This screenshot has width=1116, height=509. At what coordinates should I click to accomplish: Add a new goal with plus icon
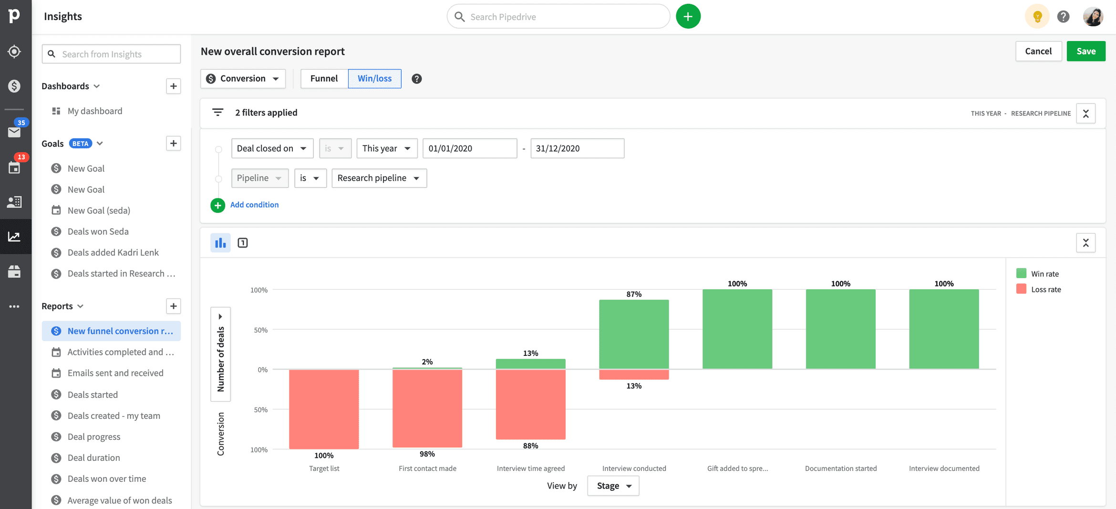[174, 144]
